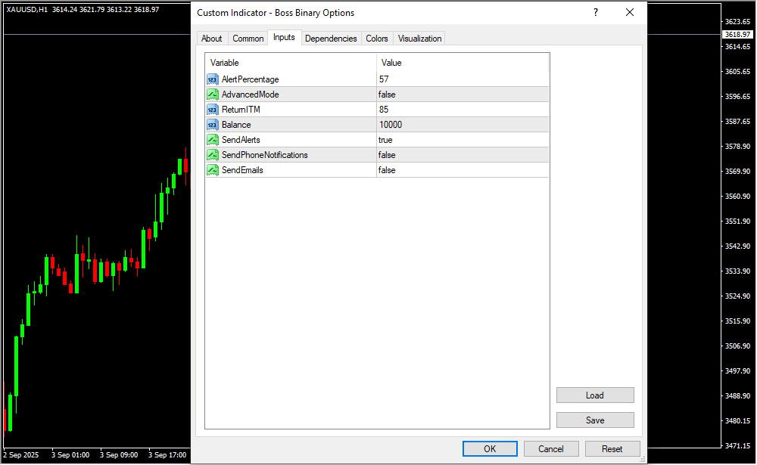This screenshot has width=757, height=465.
Task: Click the AdvancedMode boolean type icon
Action: pyautogui.click(x=212, y=95)
